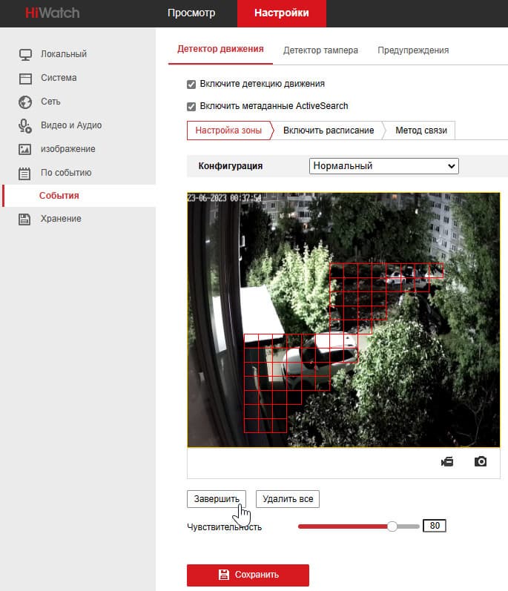
Task: Click the Чувствительность slider handle
Action: [x=392, y=526]
